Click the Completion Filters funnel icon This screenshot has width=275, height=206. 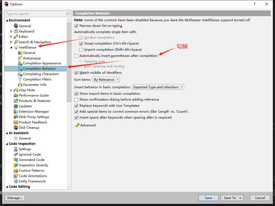[x=20, y=79]
